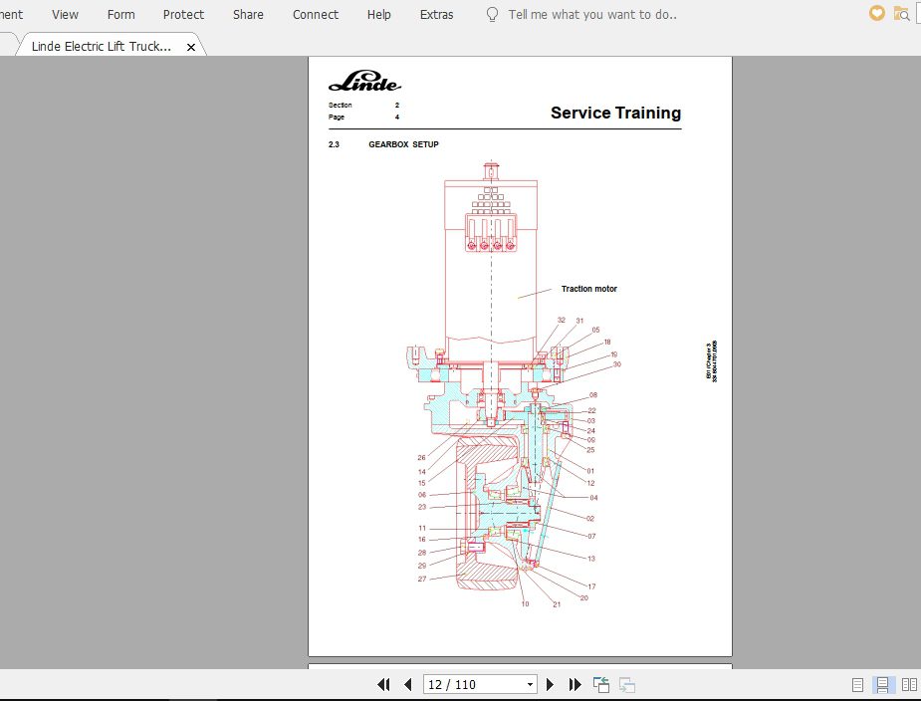Viewport: 921px width, 701px height.
Task: Open the View menu
Action: coord(65,15)
